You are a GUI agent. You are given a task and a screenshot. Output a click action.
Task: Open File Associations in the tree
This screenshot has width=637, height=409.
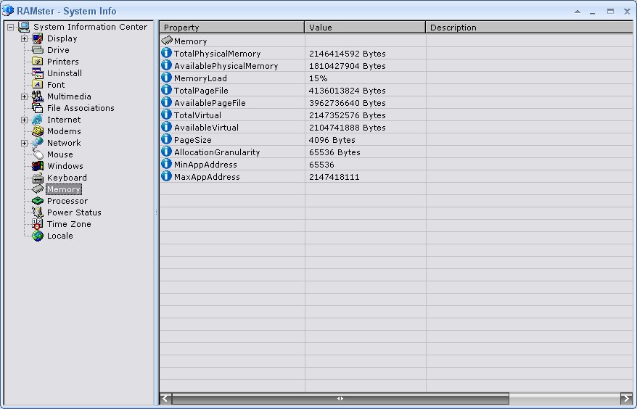(x=81, y=108)
